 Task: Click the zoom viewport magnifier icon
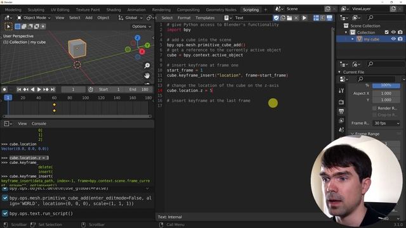(x=147, y=66)
